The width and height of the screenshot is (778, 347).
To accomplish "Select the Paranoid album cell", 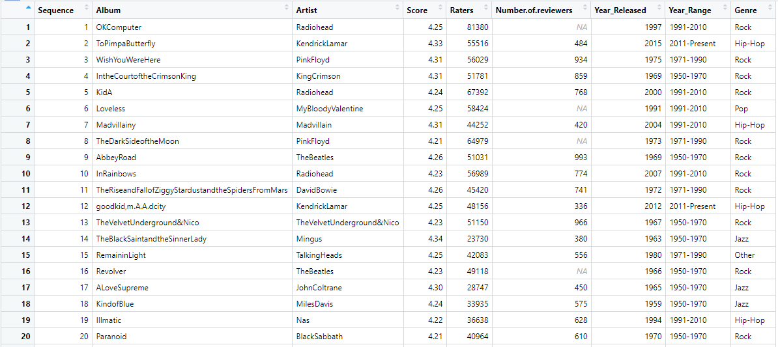I will 192,337.
